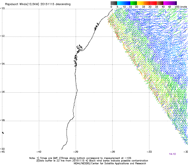The height and width of the screenshot is (165, 188).
Task: Pick the magenta 40-45 knots color band
Action: tap(167, 3)
